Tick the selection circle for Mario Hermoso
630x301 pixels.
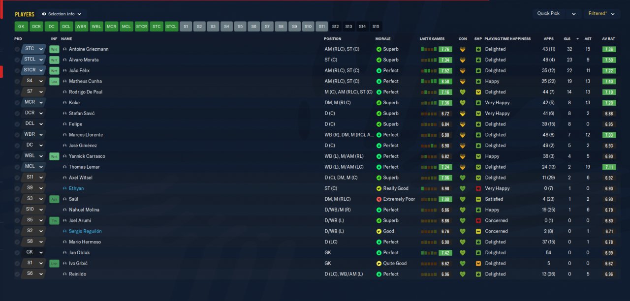coord(17,242)
